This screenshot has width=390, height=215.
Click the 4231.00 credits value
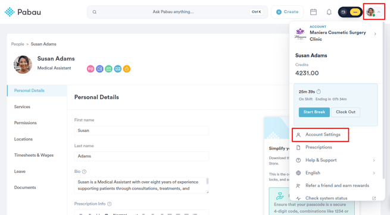click(307, 73)
